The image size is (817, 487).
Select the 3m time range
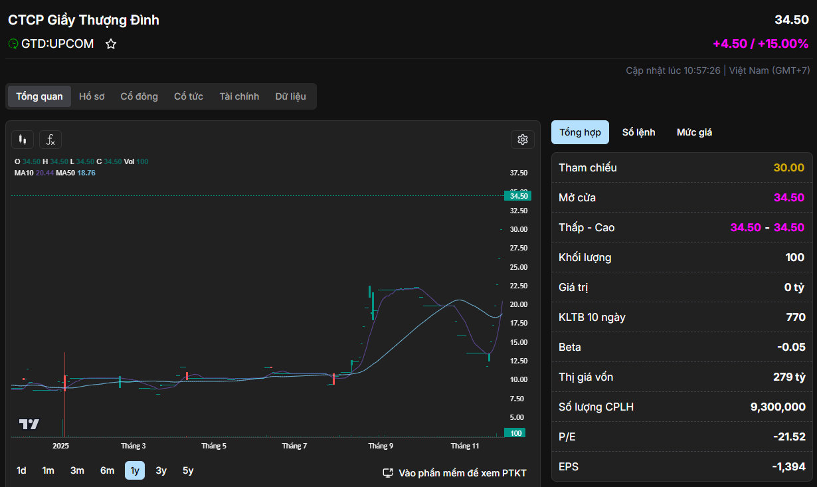77,470
